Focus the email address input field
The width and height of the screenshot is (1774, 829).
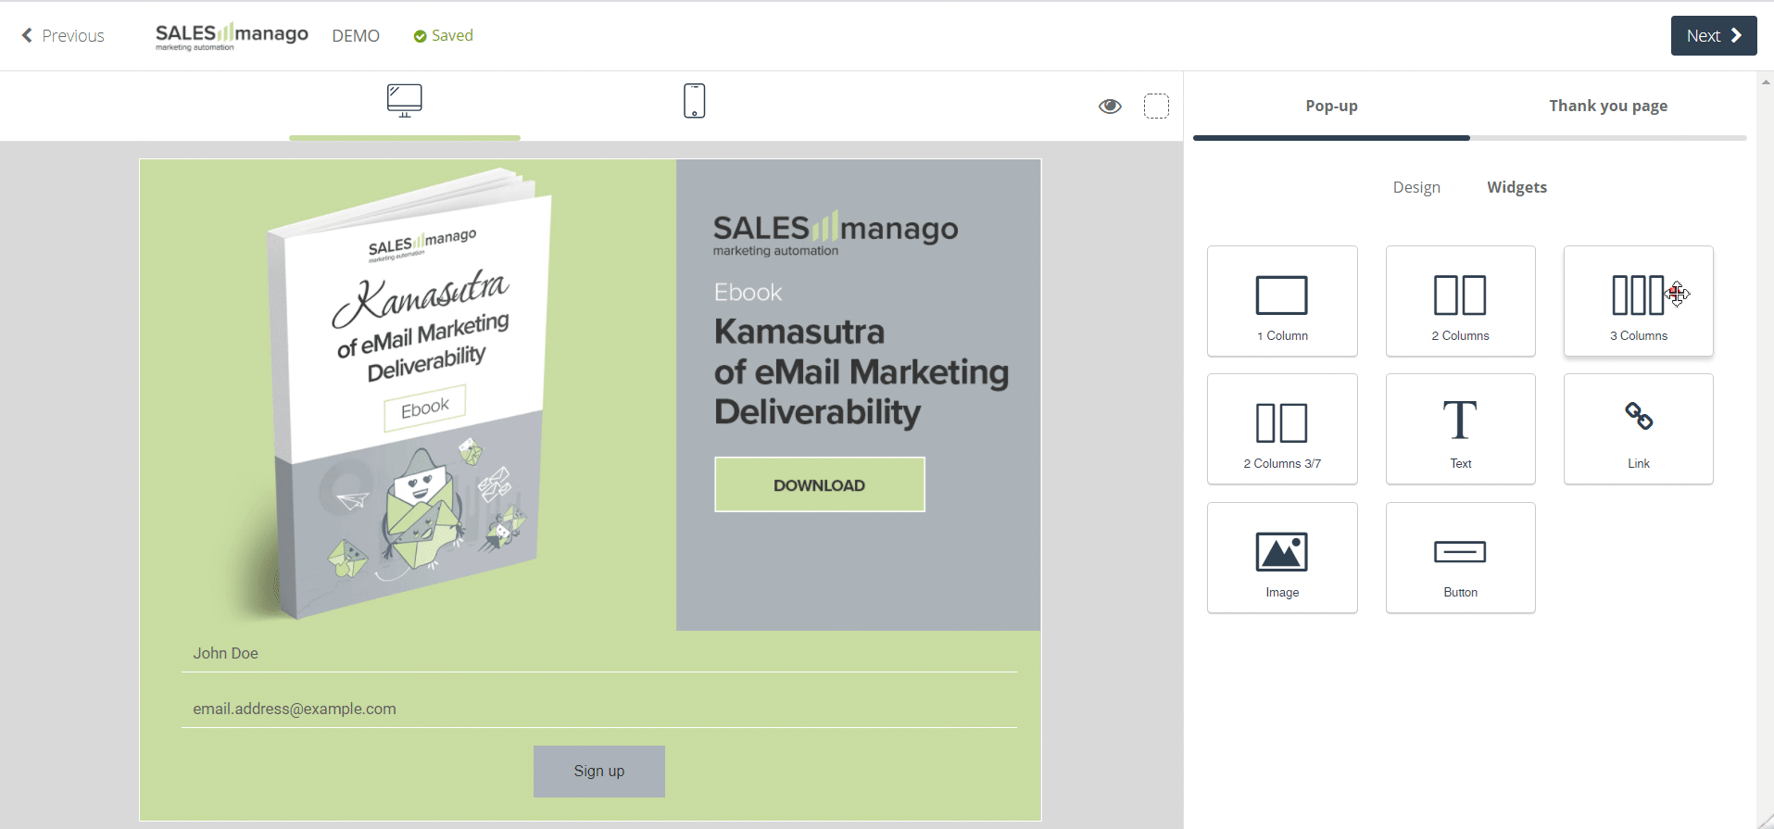(598, 709)
